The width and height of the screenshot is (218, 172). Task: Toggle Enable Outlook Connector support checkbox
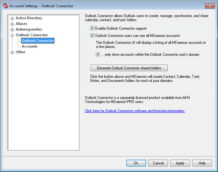pyautogui.click(x=92, y=28)
